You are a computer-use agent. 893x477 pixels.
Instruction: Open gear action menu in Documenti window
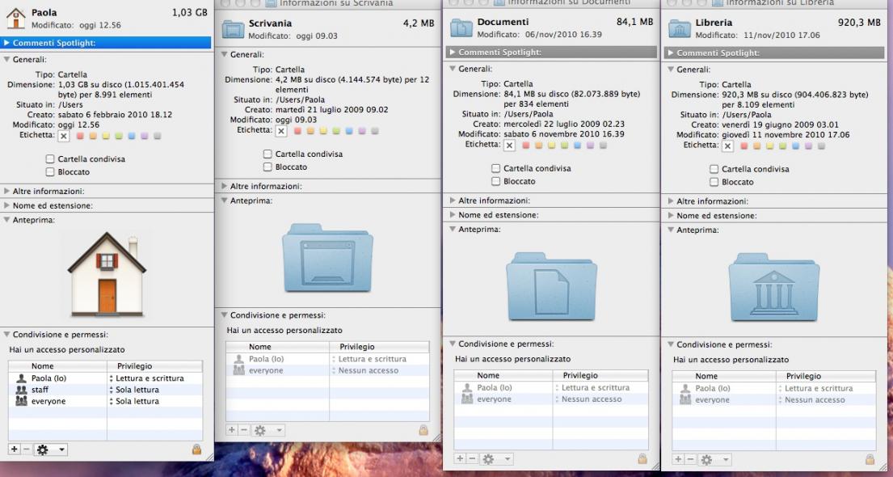coord(497,458)
